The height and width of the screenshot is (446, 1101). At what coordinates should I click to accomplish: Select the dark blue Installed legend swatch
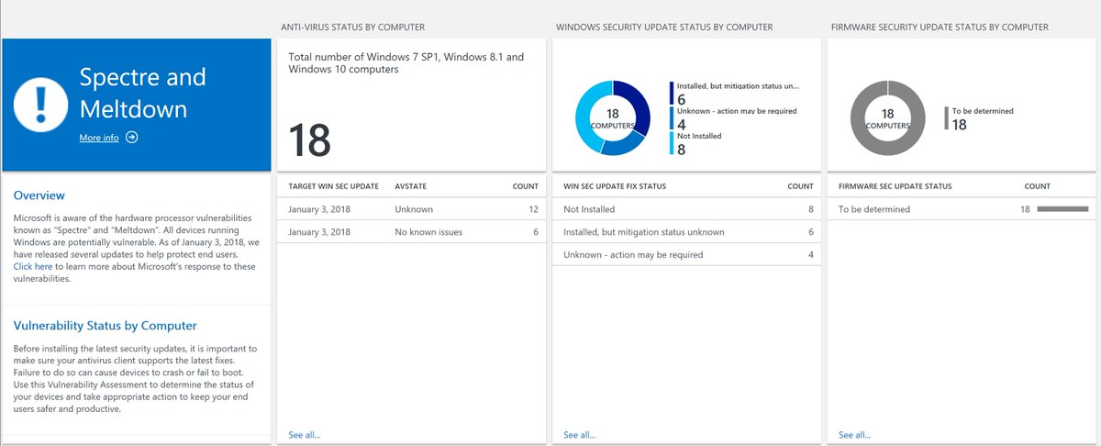(672, 94)
